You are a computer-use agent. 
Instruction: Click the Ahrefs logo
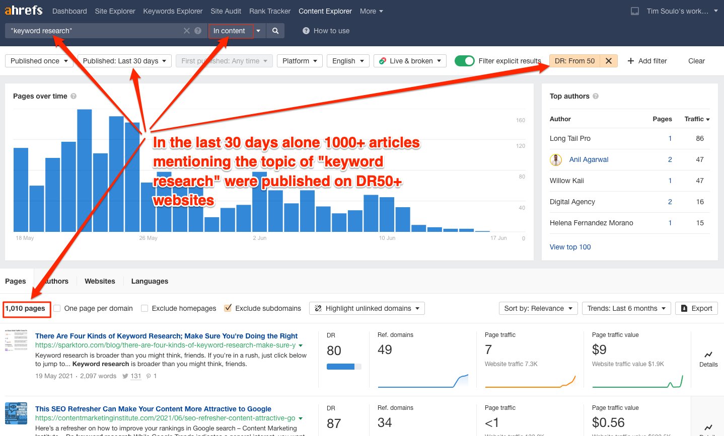tap(24, 10)
